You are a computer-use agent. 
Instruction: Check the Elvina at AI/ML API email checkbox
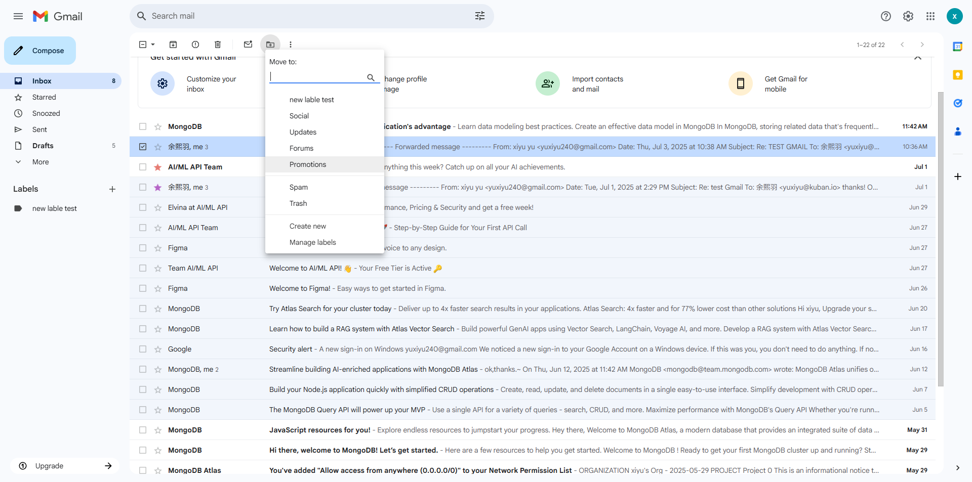coord(143,207)
